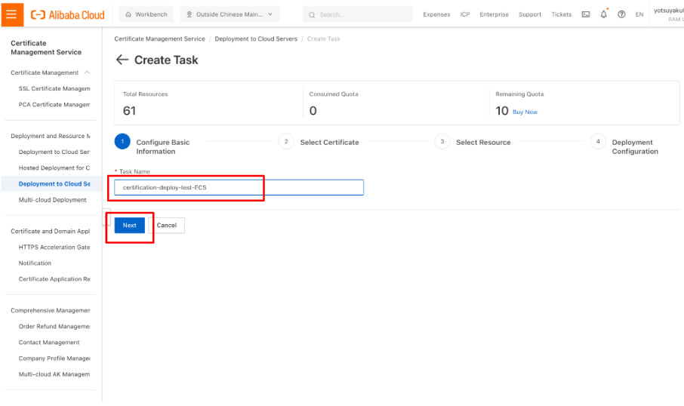Image resolution: width=684 pixels, height=406 pixels.
Task: Open the Enterprise menu
Action: (x=494, y=14)
